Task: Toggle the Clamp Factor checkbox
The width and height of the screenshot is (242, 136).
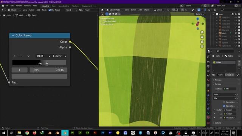Action: tap(224, 106)
